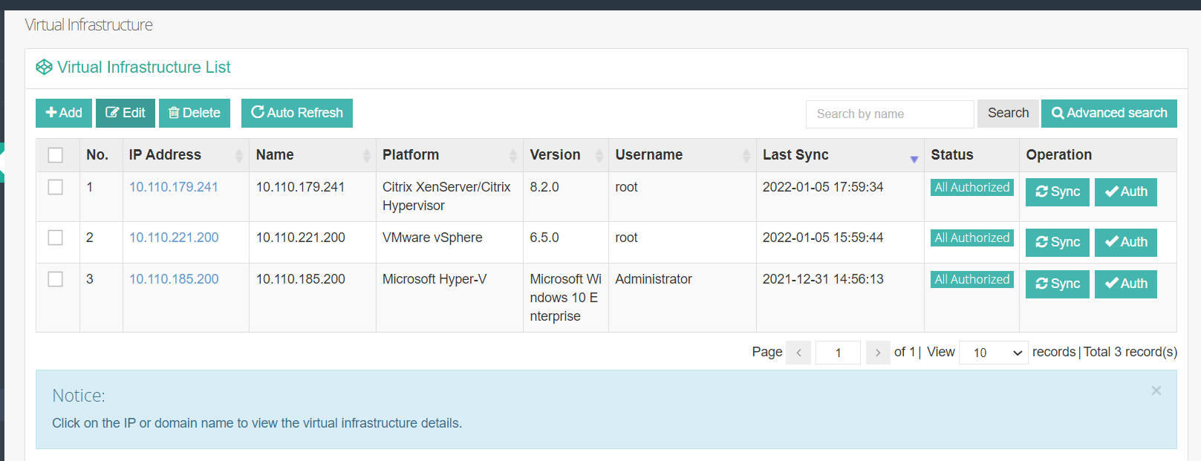Sync the Microsoft Hyper-V host
Viewport: 1201px width, 461px height.
[x=1057, y=284]
